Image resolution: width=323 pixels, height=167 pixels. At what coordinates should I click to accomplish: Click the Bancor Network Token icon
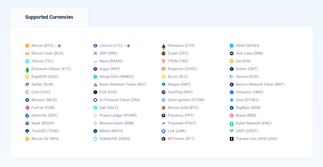pos(232,85)
